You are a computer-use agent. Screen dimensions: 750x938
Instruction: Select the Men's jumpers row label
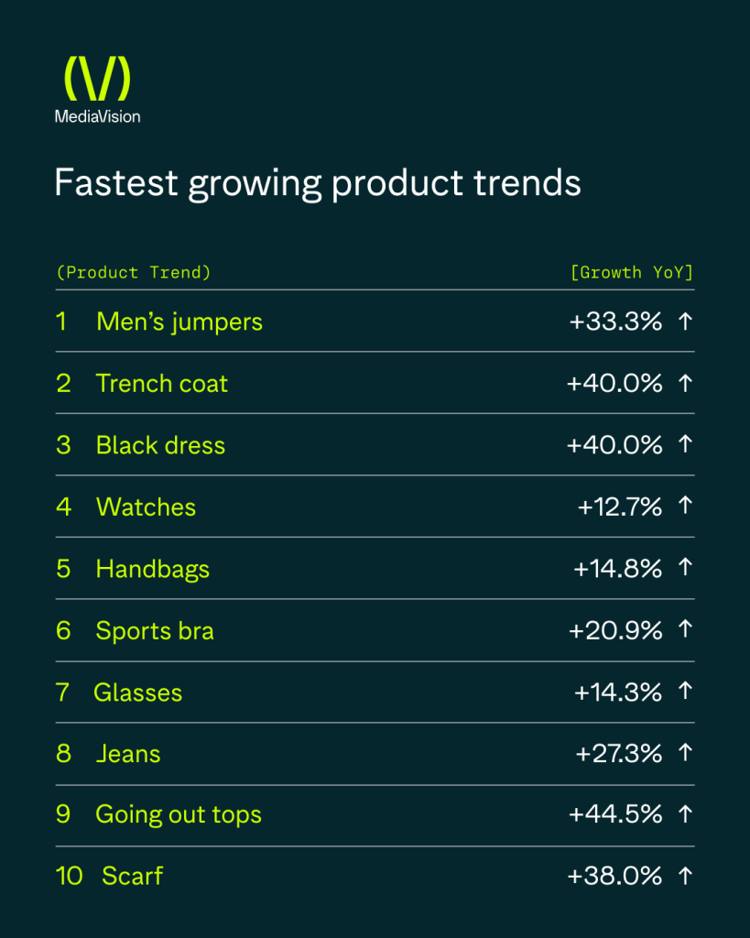[179, 322]
